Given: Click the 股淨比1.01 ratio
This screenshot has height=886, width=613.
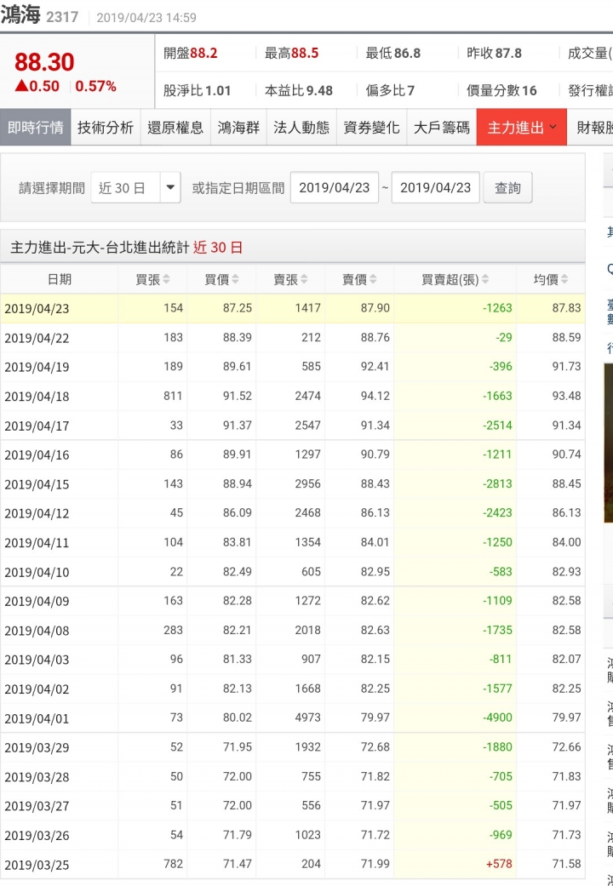Looking at the screenshot, I should (198, 90).
